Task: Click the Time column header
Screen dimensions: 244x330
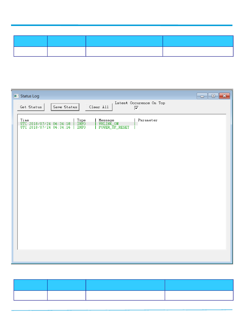Action: click(x=25, y=120)
